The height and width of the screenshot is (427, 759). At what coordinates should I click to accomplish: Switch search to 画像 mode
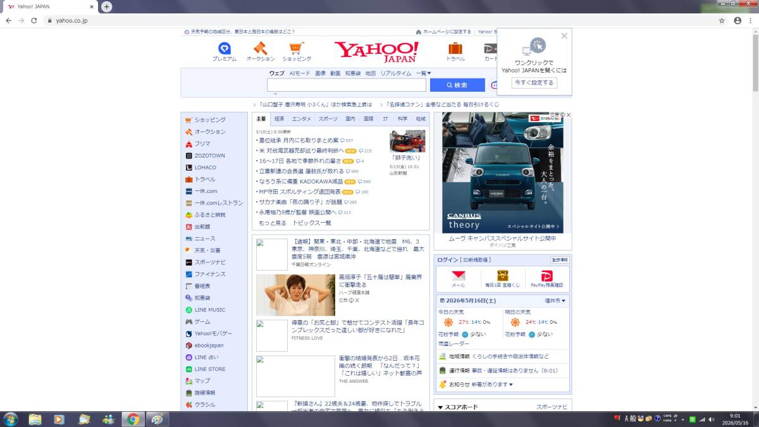pos(320,73)
